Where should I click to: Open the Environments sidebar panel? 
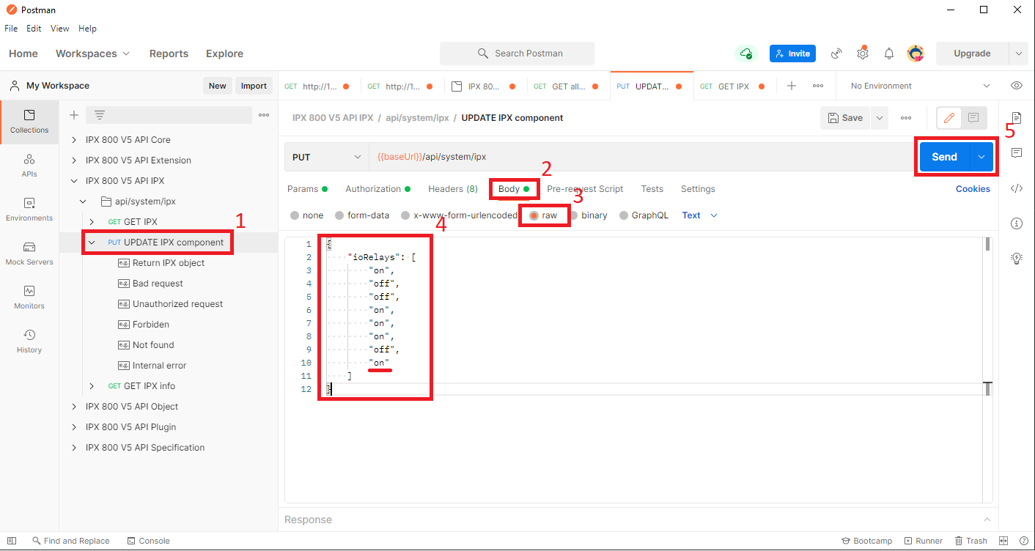click(x=29, y=210)
